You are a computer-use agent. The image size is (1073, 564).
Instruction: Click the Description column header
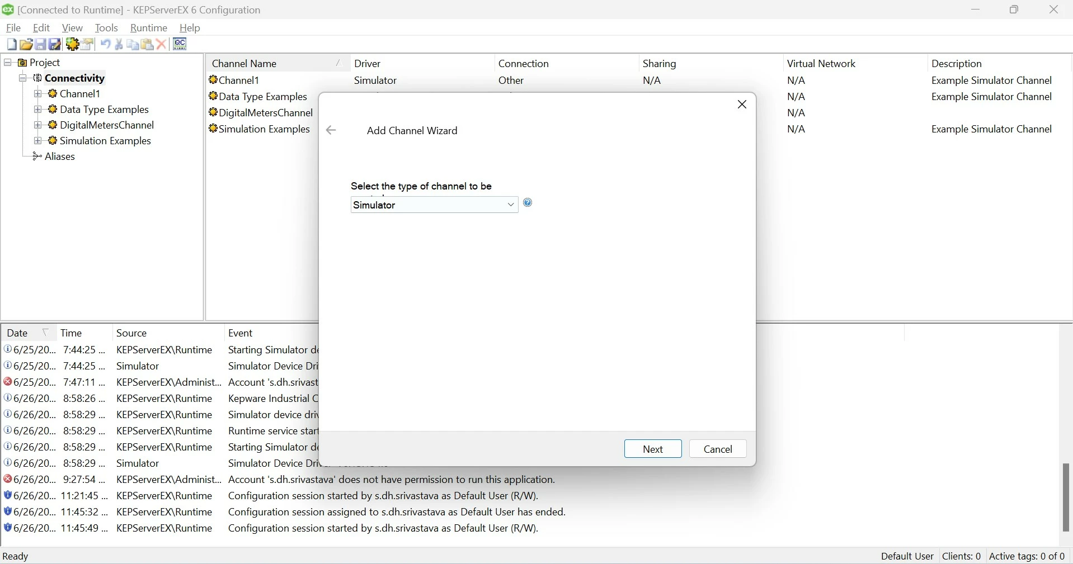pyautogui.click(x=999, y=64)
